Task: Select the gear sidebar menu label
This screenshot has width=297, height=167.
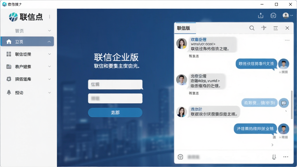Action: tap(23, 79)
